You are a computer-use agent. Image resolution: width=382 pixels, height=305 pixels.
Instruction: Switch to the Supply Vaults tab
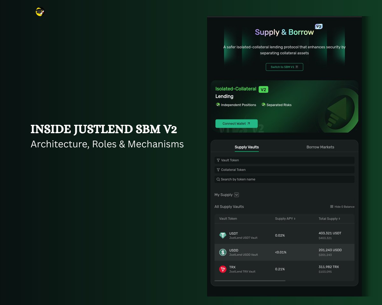coord(247,147)
